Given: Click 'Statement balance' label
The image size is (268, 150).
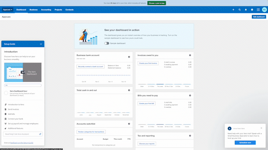Looking at the screenshot, I should (x=114, y=68).
